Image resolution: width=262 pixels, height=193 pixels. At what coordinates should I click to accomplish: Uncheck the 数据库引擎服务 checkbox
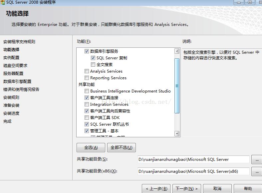87,51
